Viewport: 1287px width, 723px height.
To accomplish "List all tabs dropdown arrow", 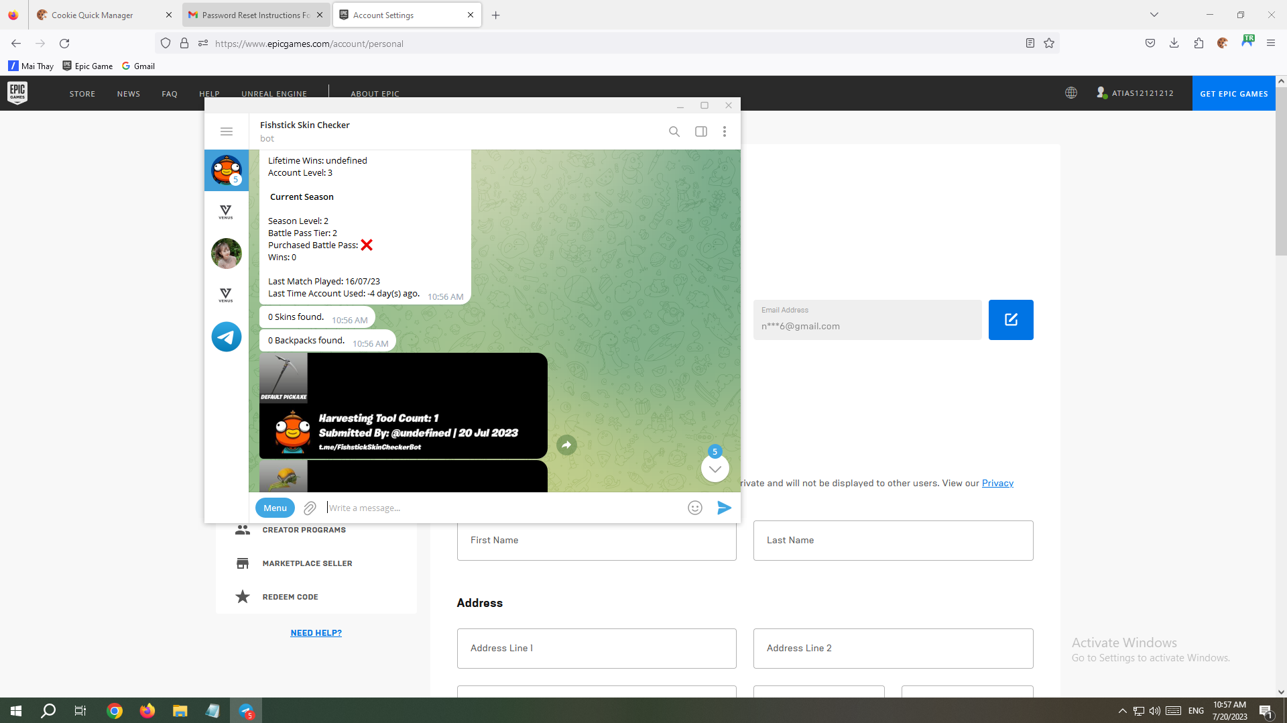I will coord(1154,15).
